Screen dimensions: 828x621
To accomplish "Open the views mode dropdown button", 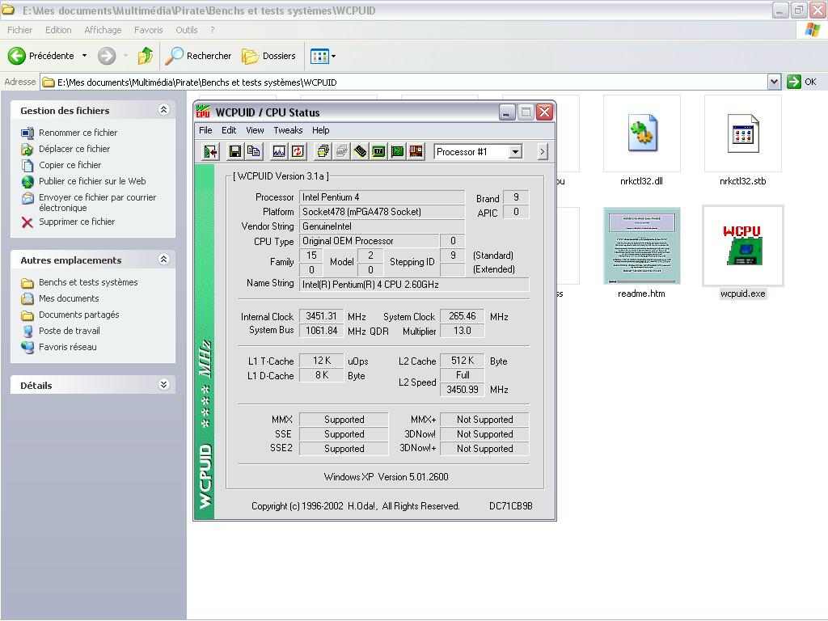I will tap(323, 56).
